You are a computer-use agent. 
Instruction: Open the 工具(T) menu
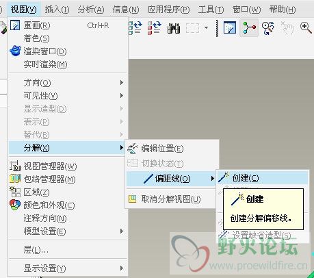click(211, 10)
